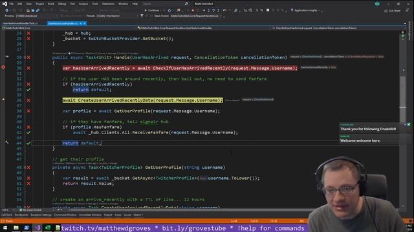Click the No issues found indicator
This screenshot has height=232, width=414.
(30, 210)
